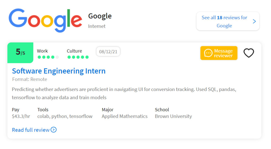Viewport: 271px width, 149px height.
Task: Open the Software Engineering Intern title link
Action: click(x=59, y=71)
